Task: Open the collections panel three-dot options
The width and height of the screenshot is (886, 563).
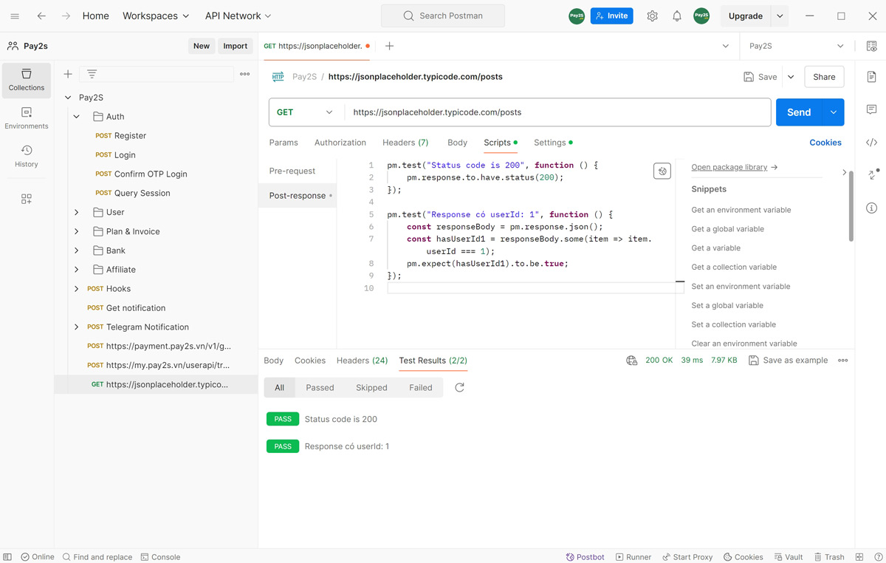Action: click(245, 74)
